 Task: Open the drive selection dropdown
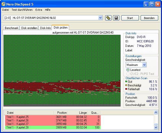point(100,18)
